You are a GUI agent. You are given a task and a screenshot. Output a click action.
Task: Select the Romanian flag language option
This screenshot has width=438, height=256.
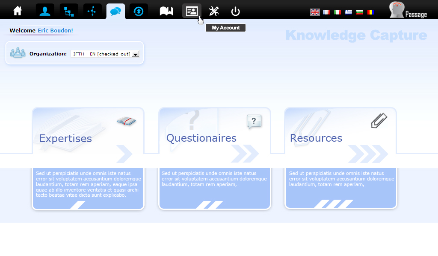(371, 12)
